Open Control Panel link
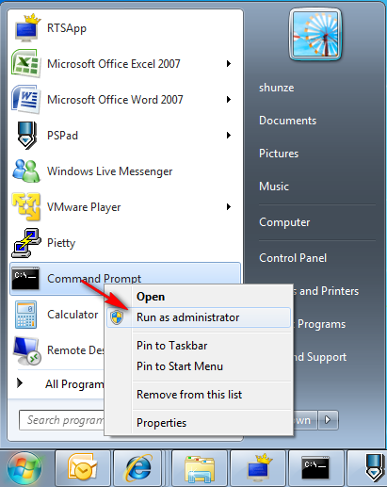The height and width of the screenshot is (487, 387). pyautogui.click(x=293, y=258)
